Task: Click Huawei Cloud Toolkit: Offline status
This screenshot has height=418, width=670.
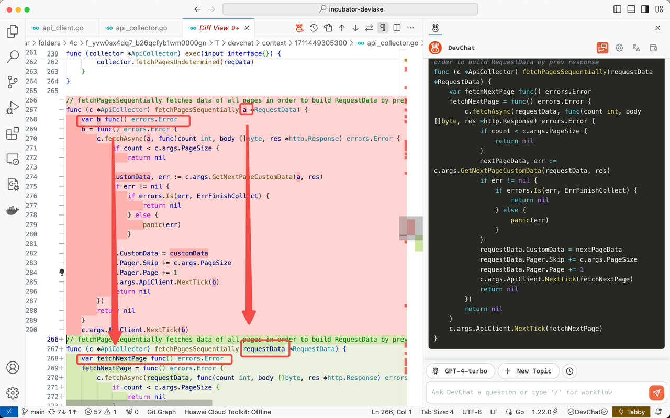Action: [x=228, y=412]
